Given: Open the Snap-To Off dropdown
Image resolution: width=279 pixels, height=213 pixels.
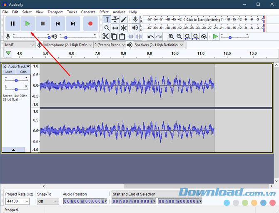Looking at the screenshot, I should click(48, 201).
